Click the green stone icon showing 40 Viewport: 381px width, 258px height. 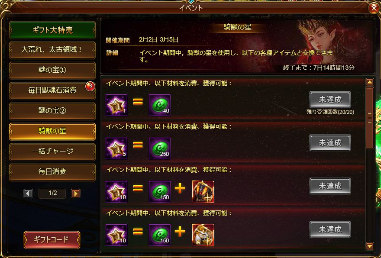click(160, 105)
